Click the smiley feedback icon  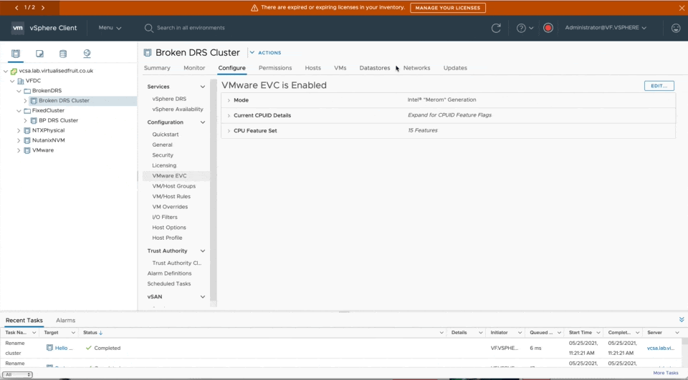point(676,28)
